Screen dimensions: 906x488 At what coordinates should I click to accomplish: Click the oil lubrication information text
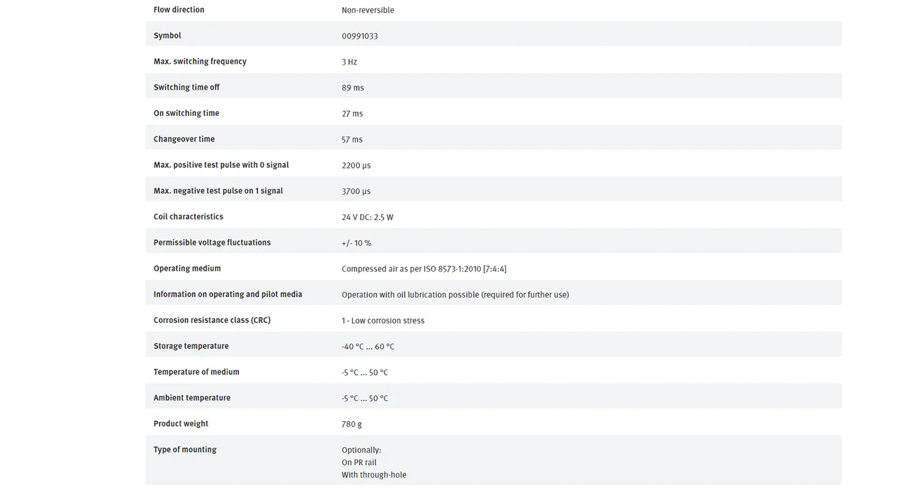tap(455, 295)
